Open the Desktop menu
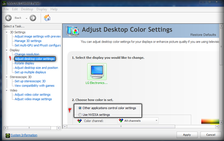The height and width of the screenshot is (141, 224). point(27,9)
